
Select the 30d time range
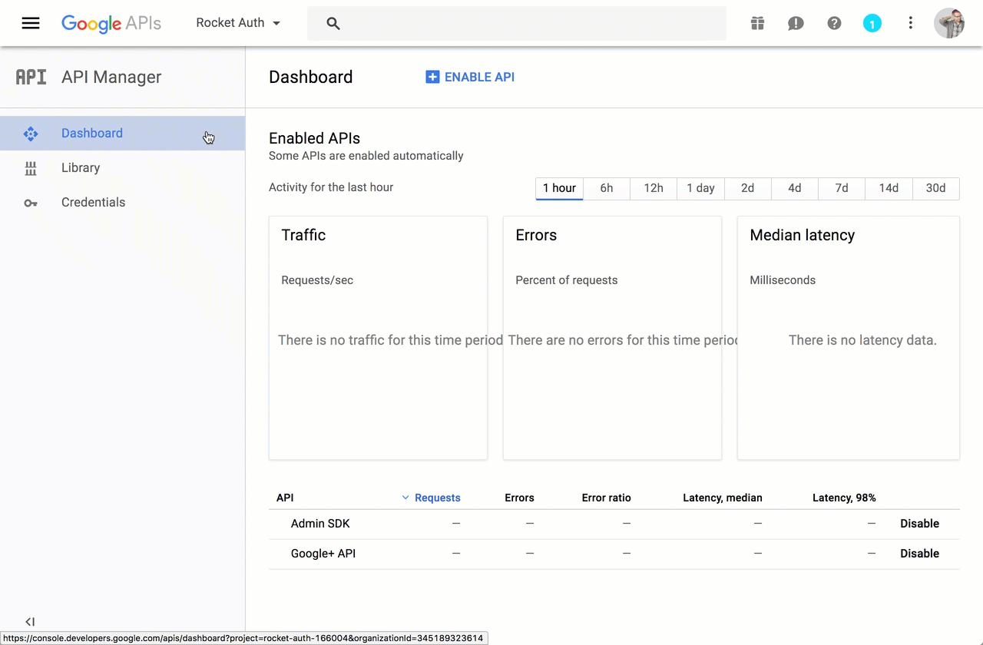pos(935,188)
